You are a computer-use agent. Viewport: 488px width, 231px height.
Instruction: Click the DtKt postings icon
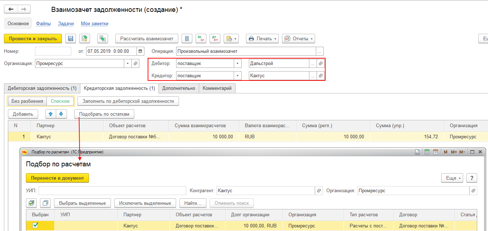tap(215, 38)
